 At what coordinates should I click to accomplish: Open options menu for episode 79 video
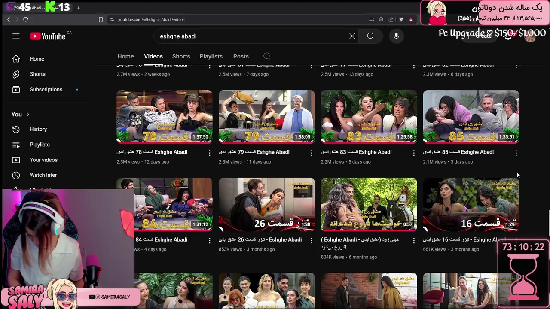click(312, 153)
